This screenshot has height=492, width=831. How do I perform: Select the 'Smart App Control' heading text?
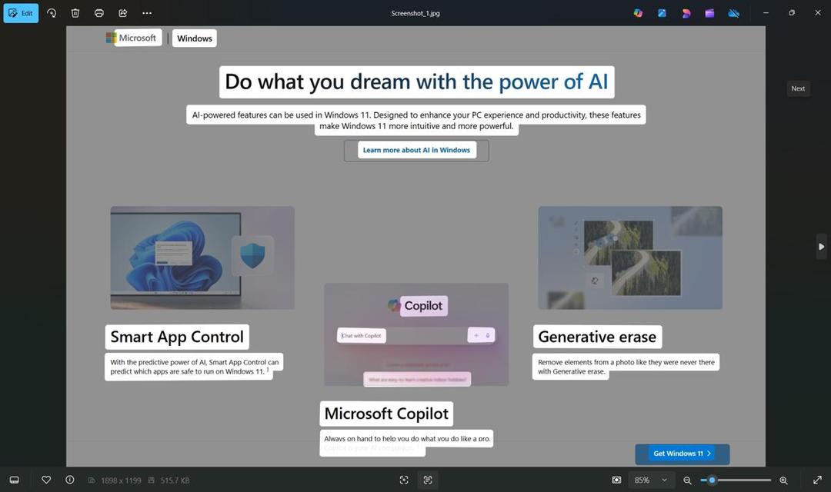coord(177,337)
